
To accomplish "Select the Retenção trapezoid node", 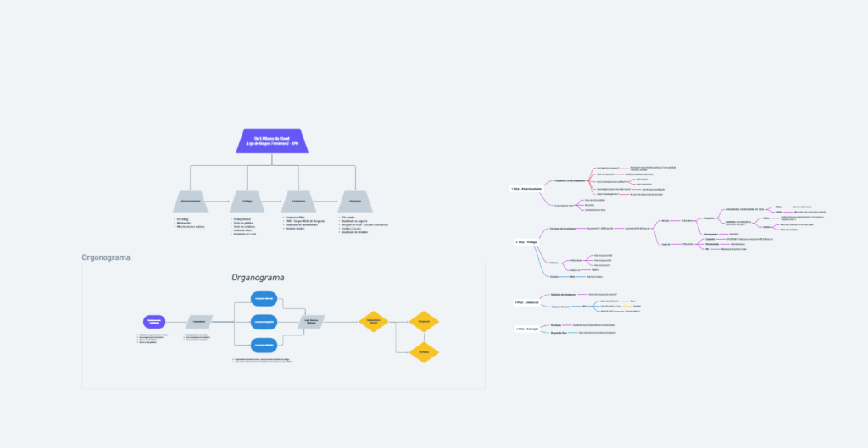I will pyautogui.click(x=354, y=201).
